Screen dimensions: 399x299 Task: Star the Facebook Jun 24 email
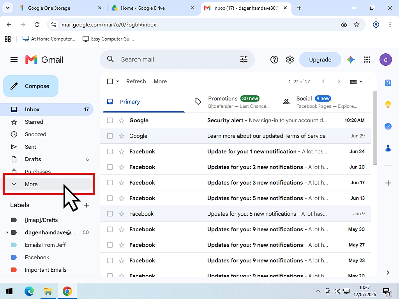[x=122, y=152]
